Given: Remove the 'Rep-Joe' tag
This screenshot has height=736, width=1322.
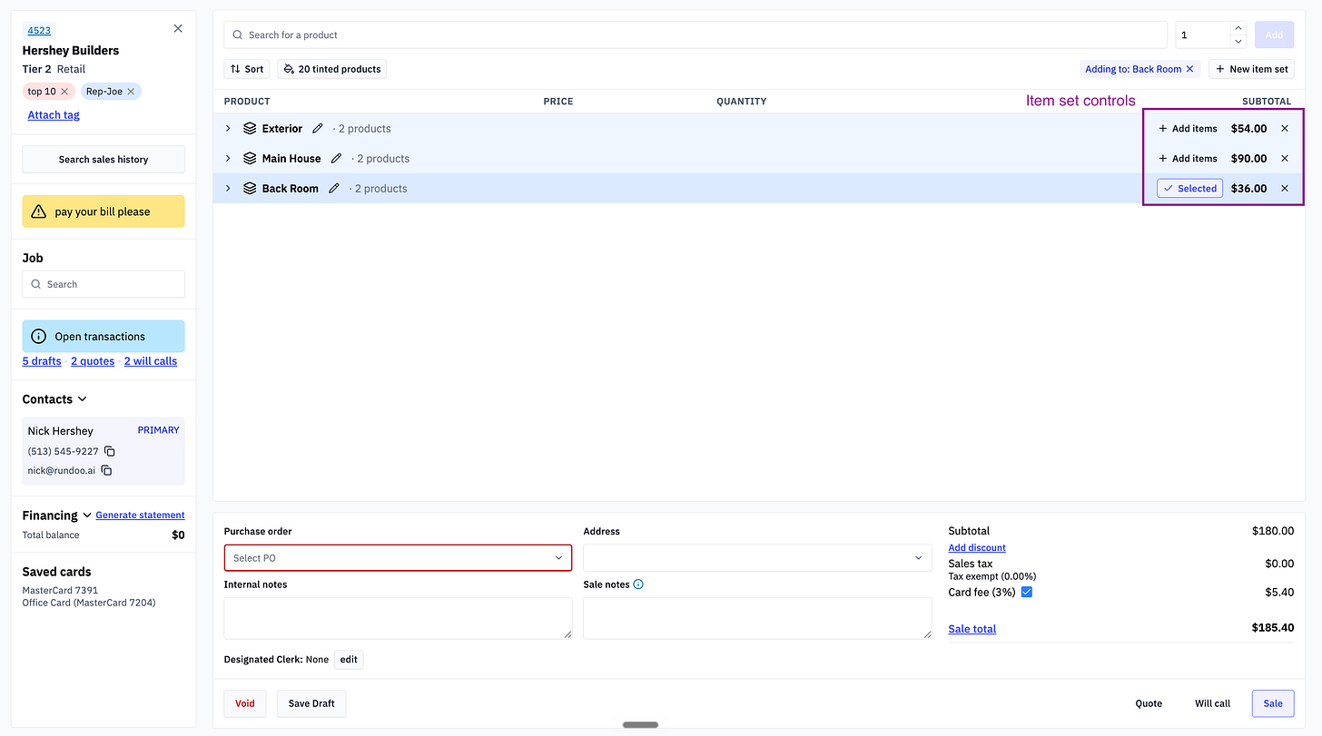Looking at the screenshot, I should click(x=131, y=92).
